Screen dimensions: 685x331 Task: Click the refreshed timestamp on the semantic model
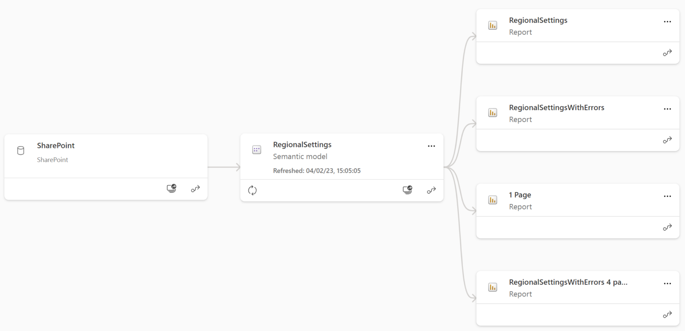tap(317, 170)
